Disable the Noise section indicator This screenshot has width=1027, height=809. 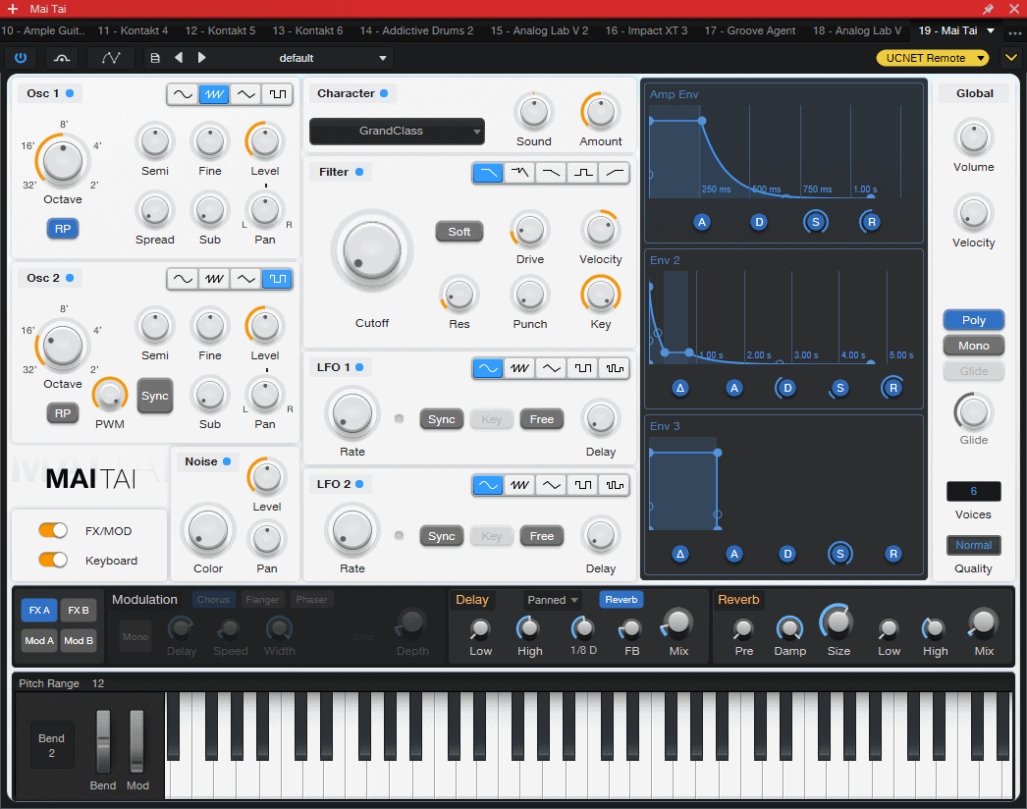click(x=227, y=461)
